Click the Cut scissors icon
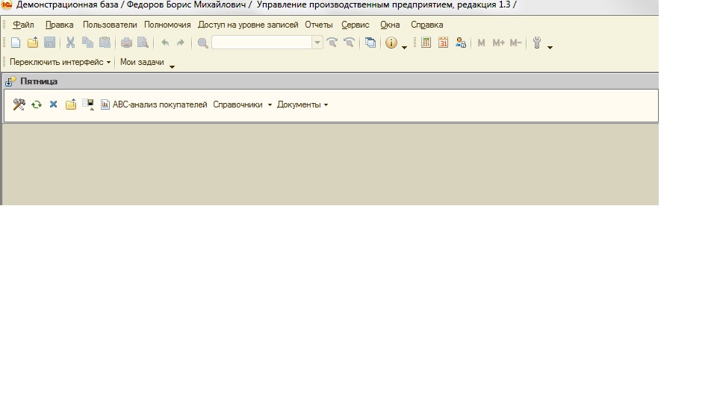Viewport: 717px width, 403px height. tap(70, 43)
